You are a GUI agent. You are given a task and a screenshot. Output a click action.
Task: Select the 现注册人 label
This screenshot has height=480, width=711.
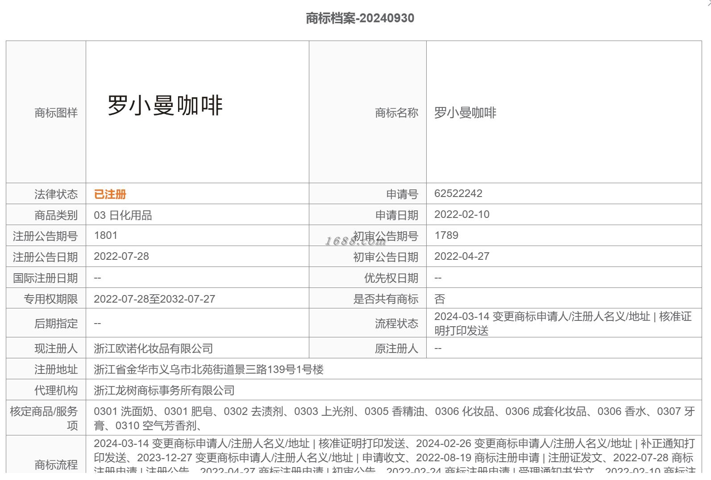click(56, 349)
